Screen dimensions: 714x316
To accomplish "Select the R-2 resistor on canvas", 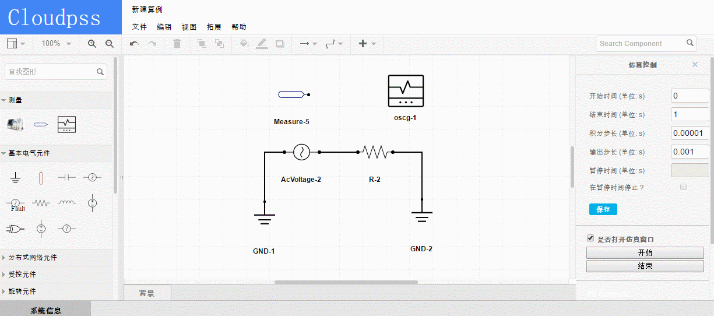I will tap(375, 152).
